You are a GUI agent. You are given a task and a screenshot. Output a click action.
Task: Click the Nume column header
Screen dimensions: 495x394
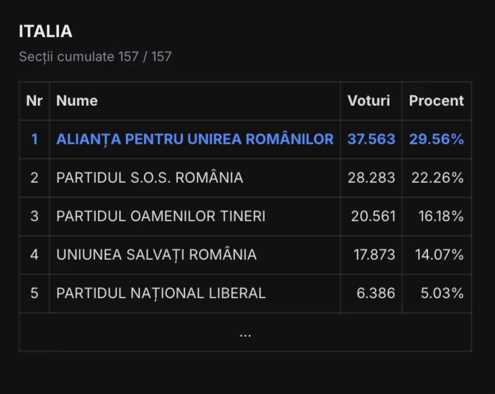pyautogui.click(x=77, y=101)
